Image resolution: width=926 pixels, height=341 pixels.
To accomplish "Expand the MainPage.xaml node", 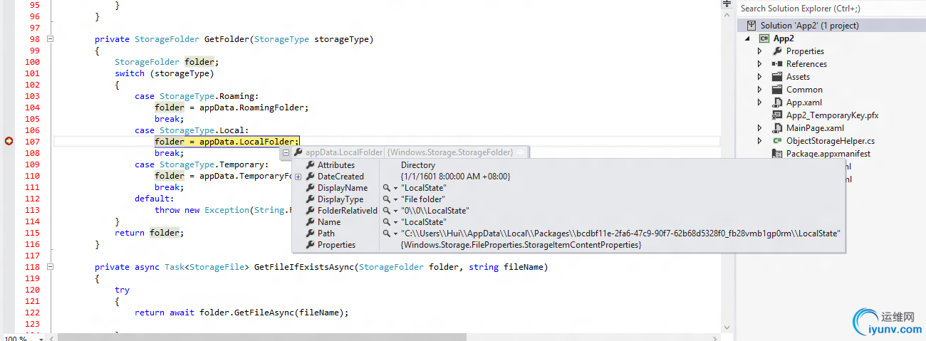I will (x=760, y=128).
